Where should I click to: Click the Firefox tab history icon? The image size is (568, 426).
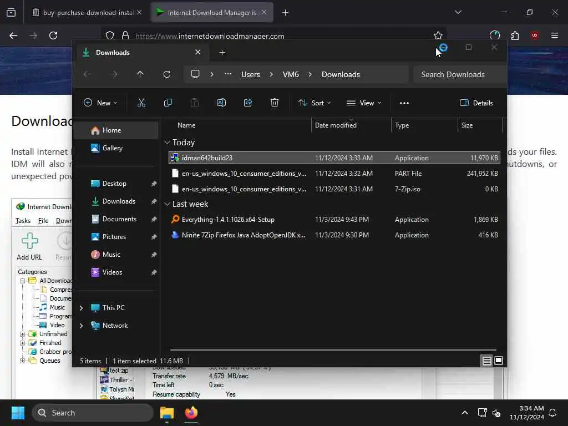[x=11, y=13]
